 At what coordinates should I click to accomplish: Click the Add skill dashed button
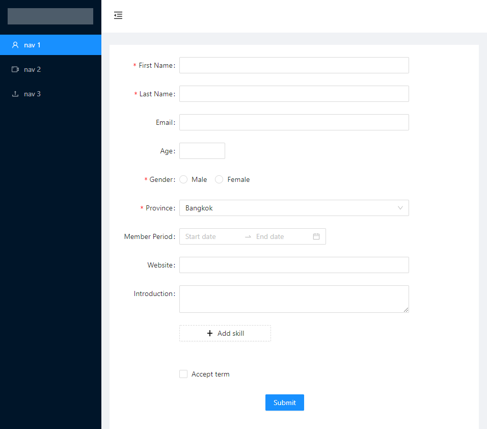[x=225, y=333]
